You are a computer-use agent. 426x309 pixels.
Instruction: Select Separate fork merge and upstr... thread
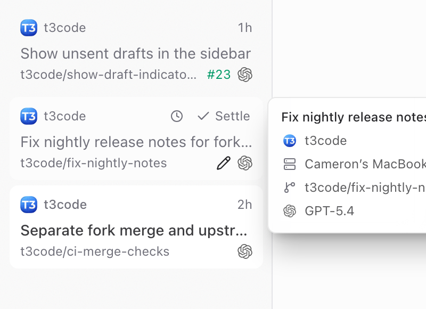[x=134, y=231]
